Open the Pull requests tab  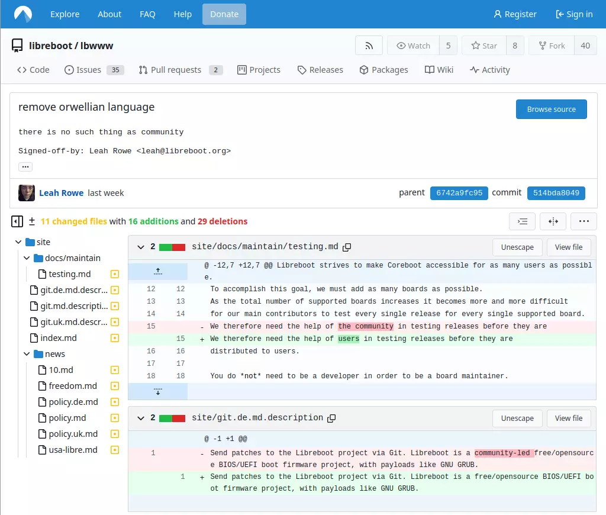coord(180,70)
